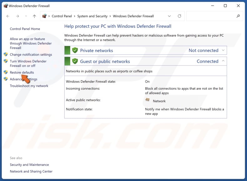Click the Back navigation arrow
The width and height of the screenshot is (247, 181).
tap(8, 16)
